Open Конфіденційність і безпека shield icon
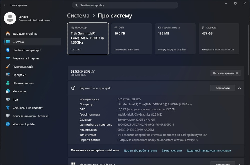The image size is (250, 165). coord(8,116)
